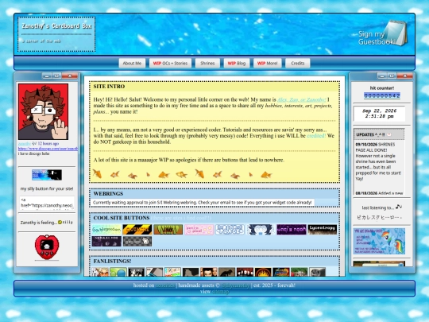Open the WIP More! nav button
The image size is (429, 322).
pos(267,64)
